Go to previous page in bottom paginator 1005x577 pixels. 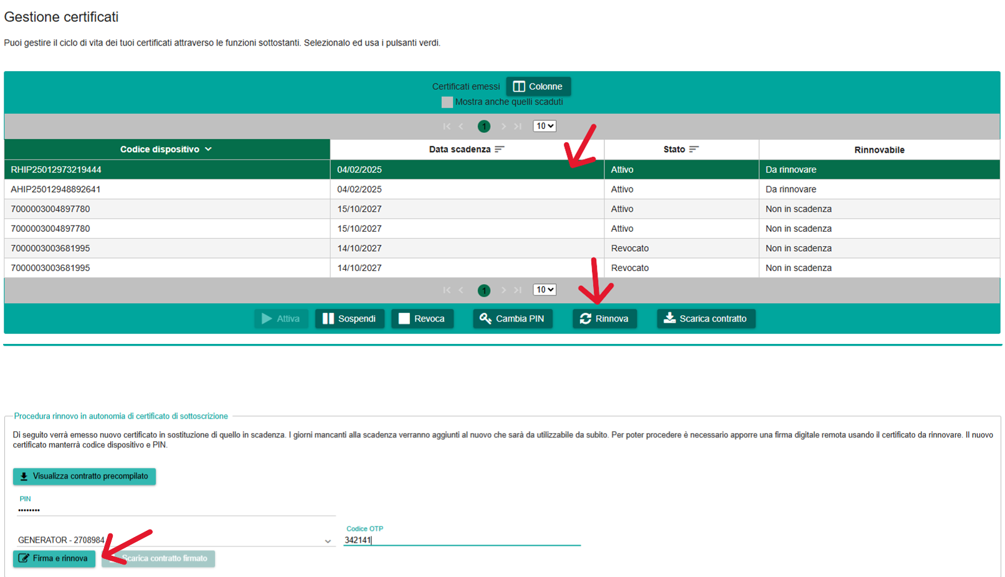pos(462,290)
